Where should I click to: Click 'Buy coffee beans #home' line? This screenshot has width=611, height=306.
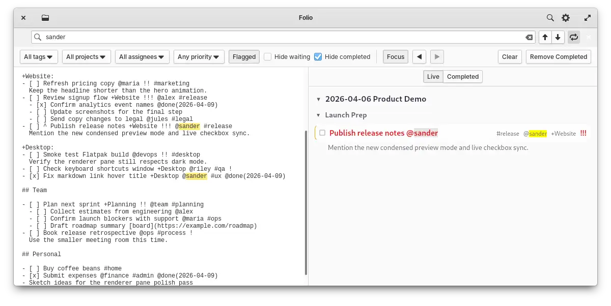[x=72, y=268]
